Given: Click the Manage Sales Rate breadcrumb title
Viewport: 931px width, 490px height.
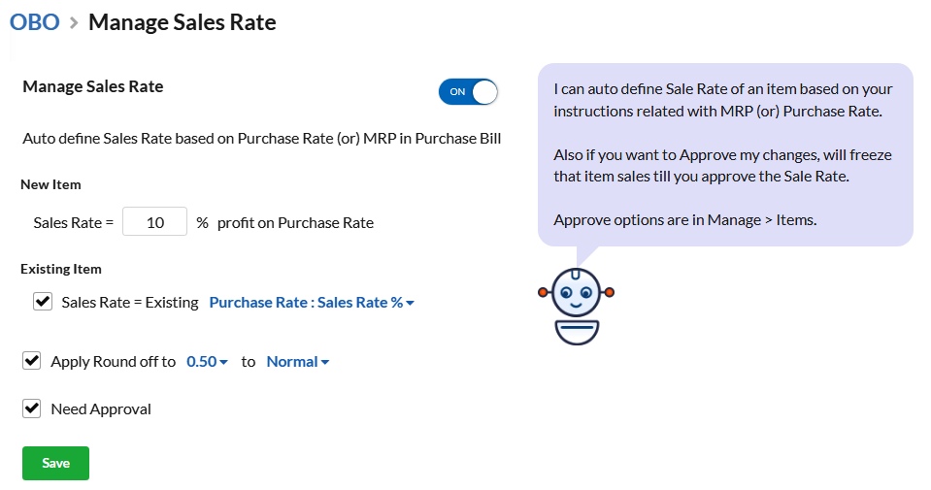Looking at the screenshot, I should (x=183, y=22).
